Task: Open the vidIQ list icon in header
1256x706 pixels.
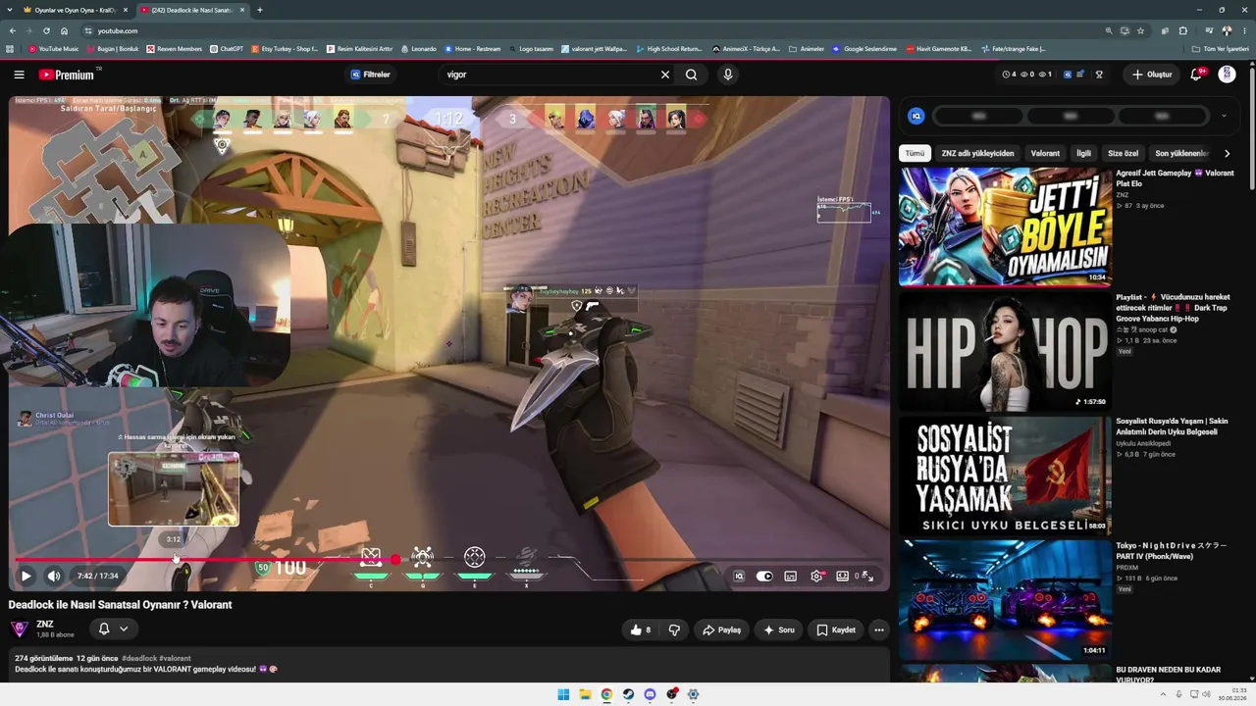Action: click(1080, 75)
